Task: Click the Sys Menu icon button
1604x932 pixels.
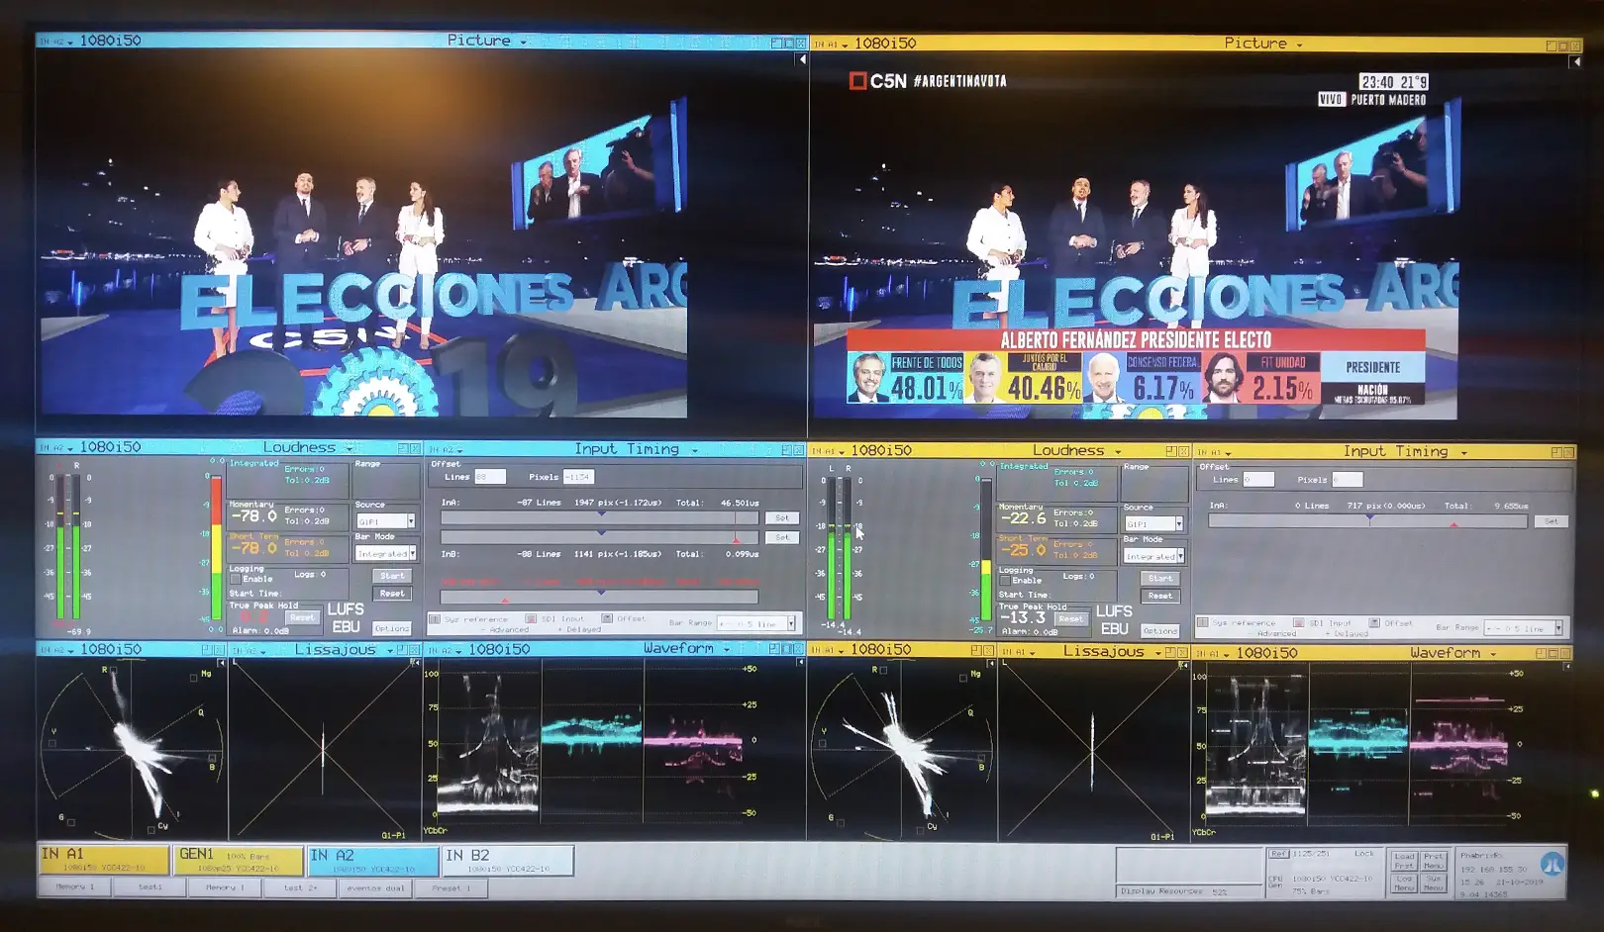Action: click(1433, 883)
